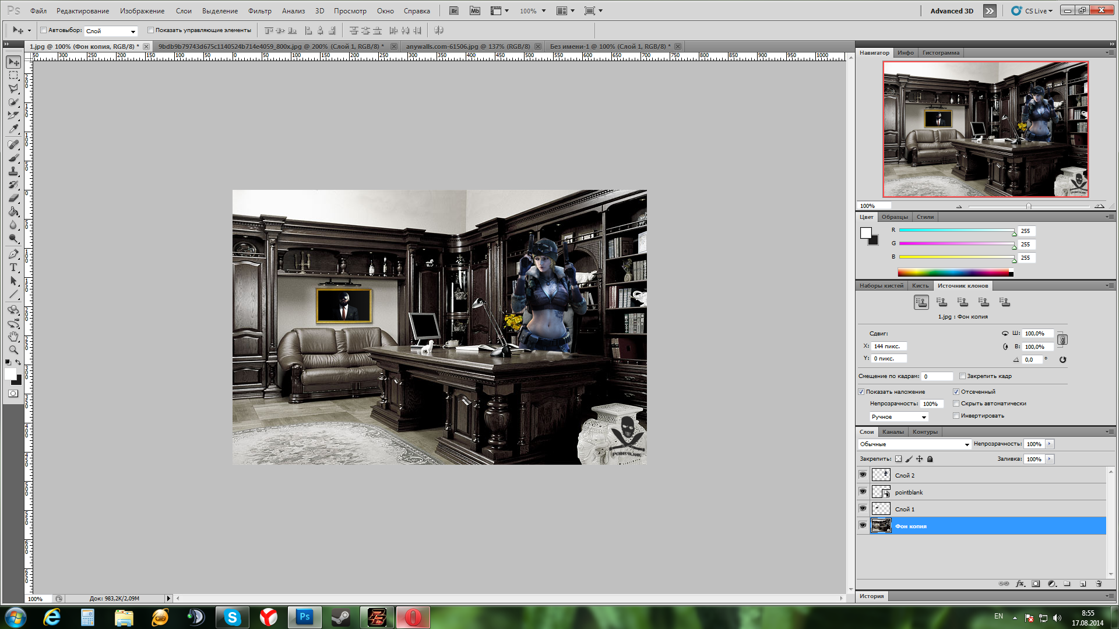This screenshot has width=1119, height=629.
Task: Select the Path Selection arrow tool
Action: tap(13, 281)
